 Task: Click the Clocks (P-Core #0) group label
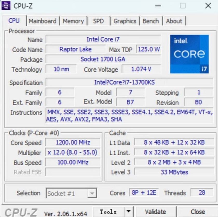[x=34, y=133]
